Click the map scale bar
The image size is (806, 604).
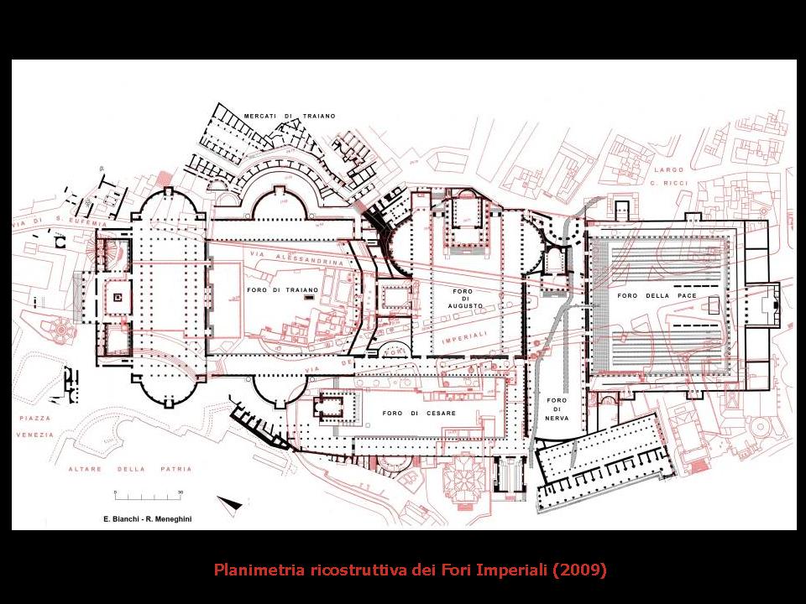tap(148, 494)
